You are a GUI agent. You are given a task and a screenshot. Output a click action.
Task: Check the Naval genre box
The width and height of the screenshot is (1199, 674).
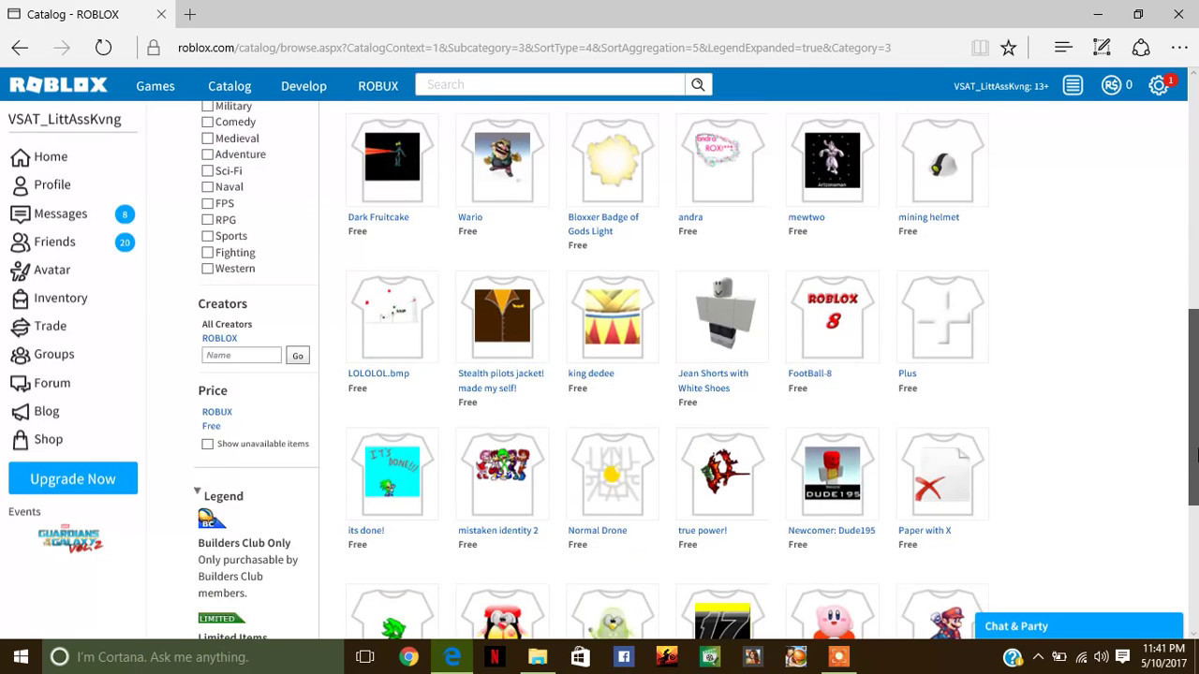click(x=208, y=187)
